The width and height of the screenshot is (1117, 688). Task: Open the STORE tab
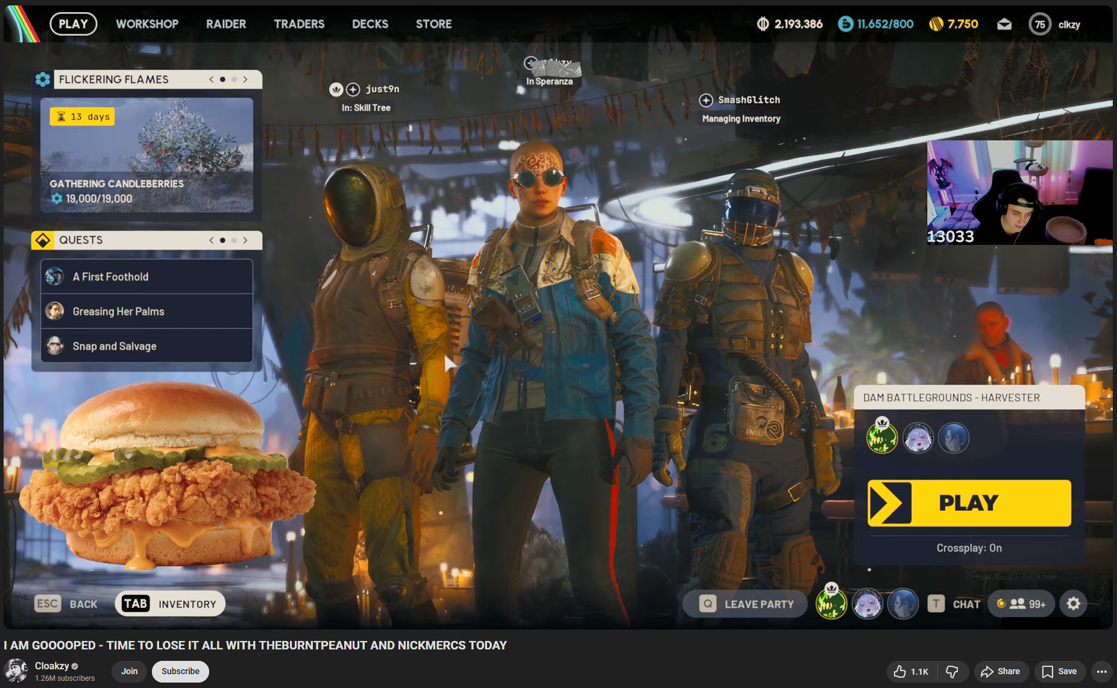point(433,24)
